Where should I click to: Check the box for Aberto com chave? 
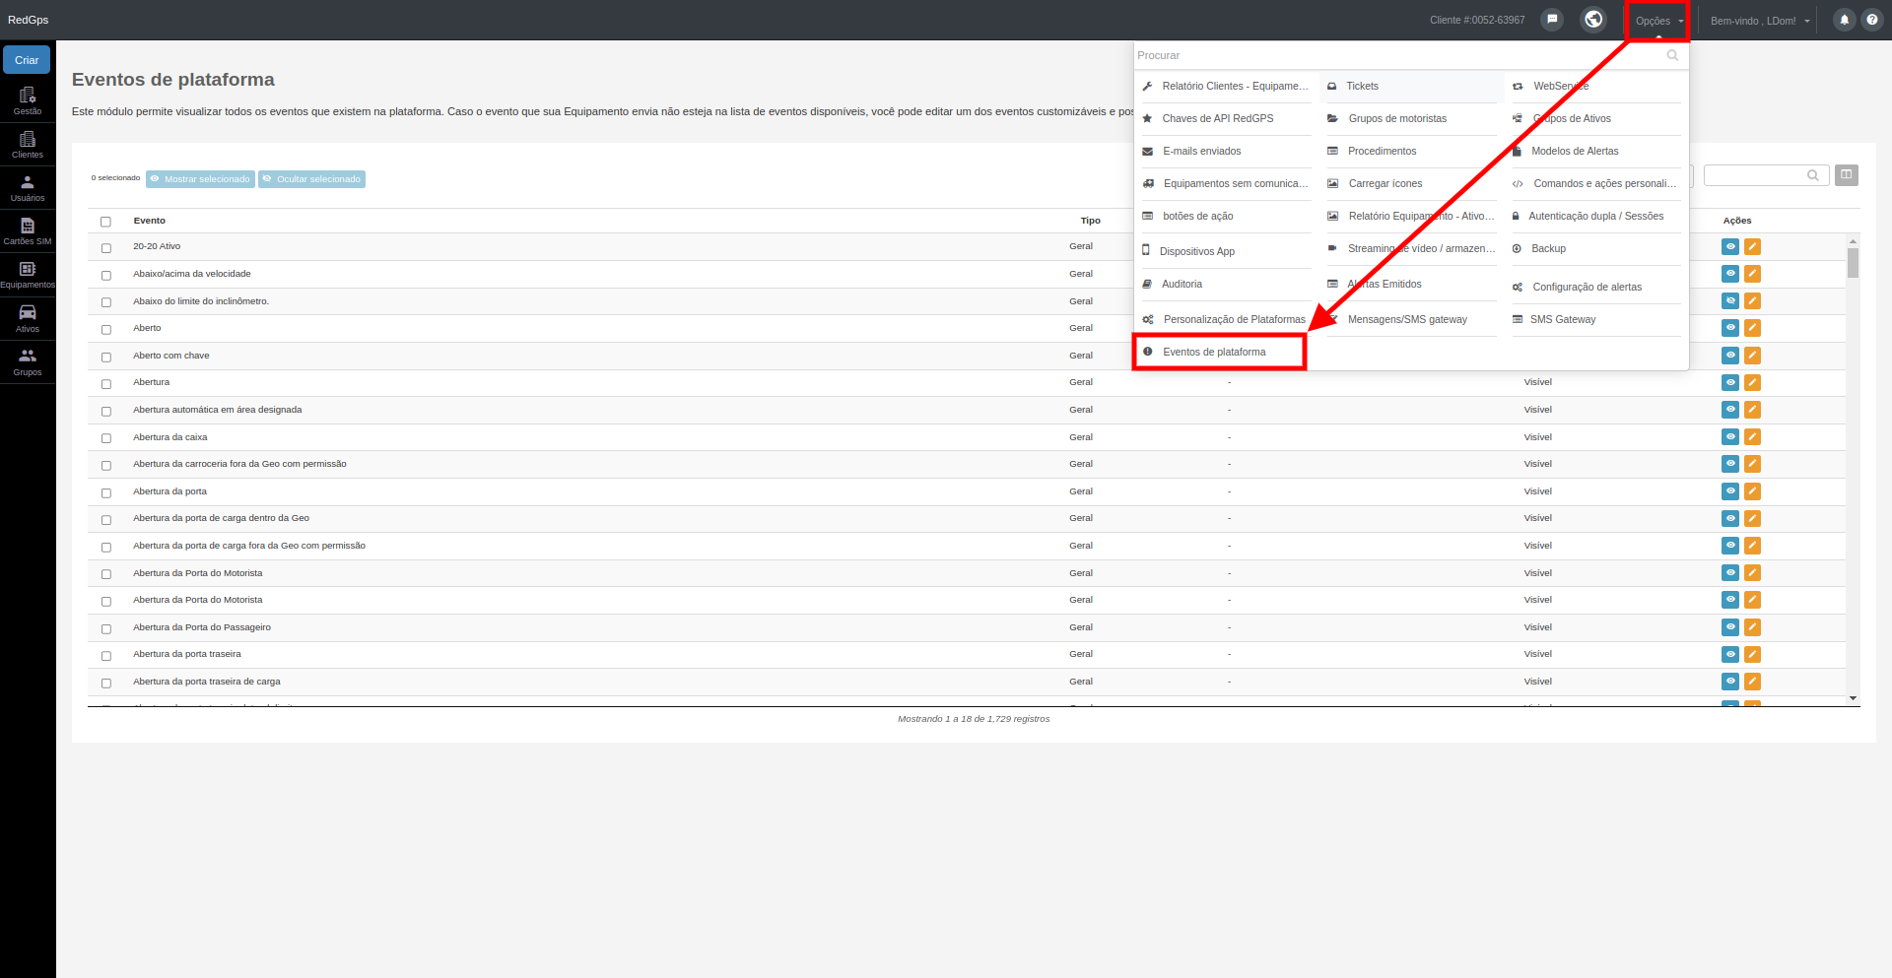point(105,357)
